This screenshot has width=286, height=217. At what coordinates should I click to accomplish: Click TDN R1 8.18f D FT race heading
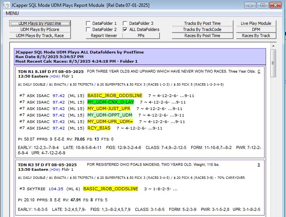[51, 71]
